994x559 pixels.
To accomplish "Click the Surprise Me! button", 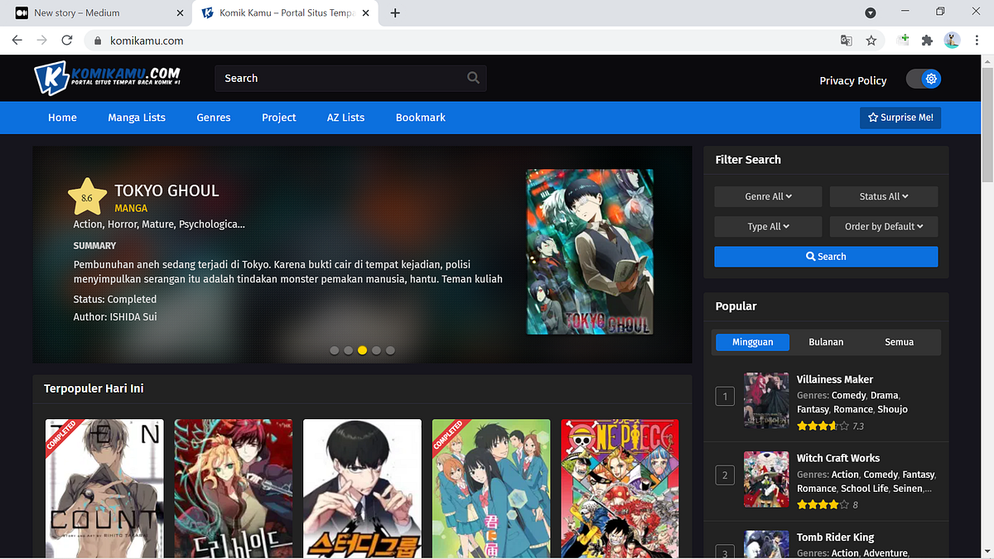I will coord(900,118).
